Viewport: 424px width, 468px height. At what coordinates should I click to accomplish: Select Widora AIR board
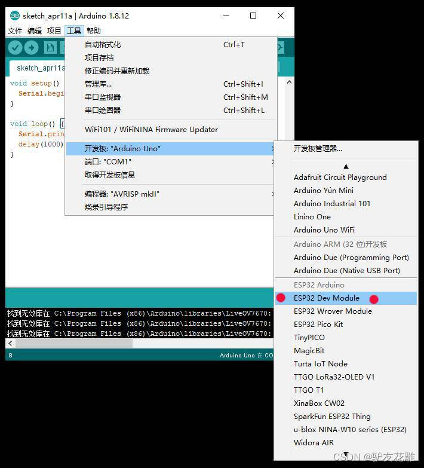tap(346, 442)
